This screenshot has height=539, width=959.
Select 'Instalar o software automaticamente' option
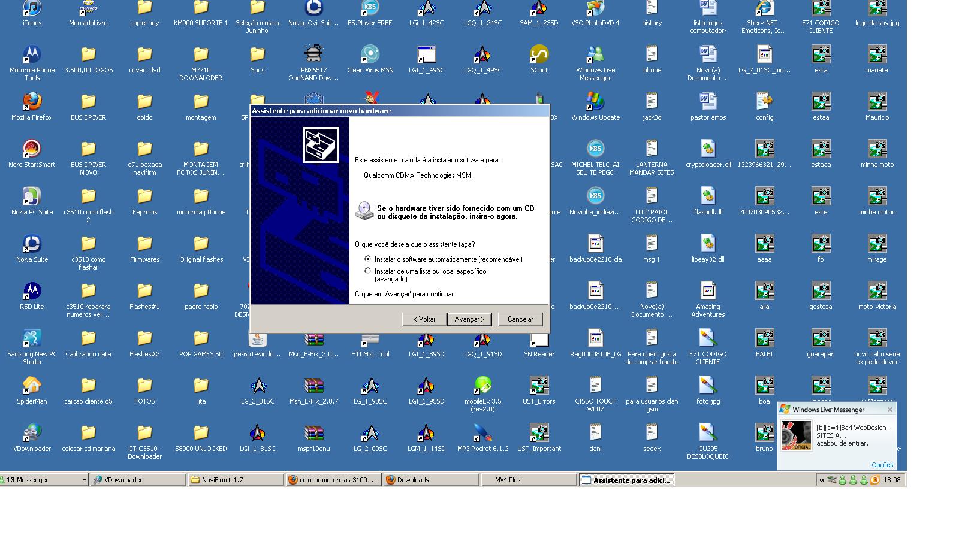[x=368, y=259]
